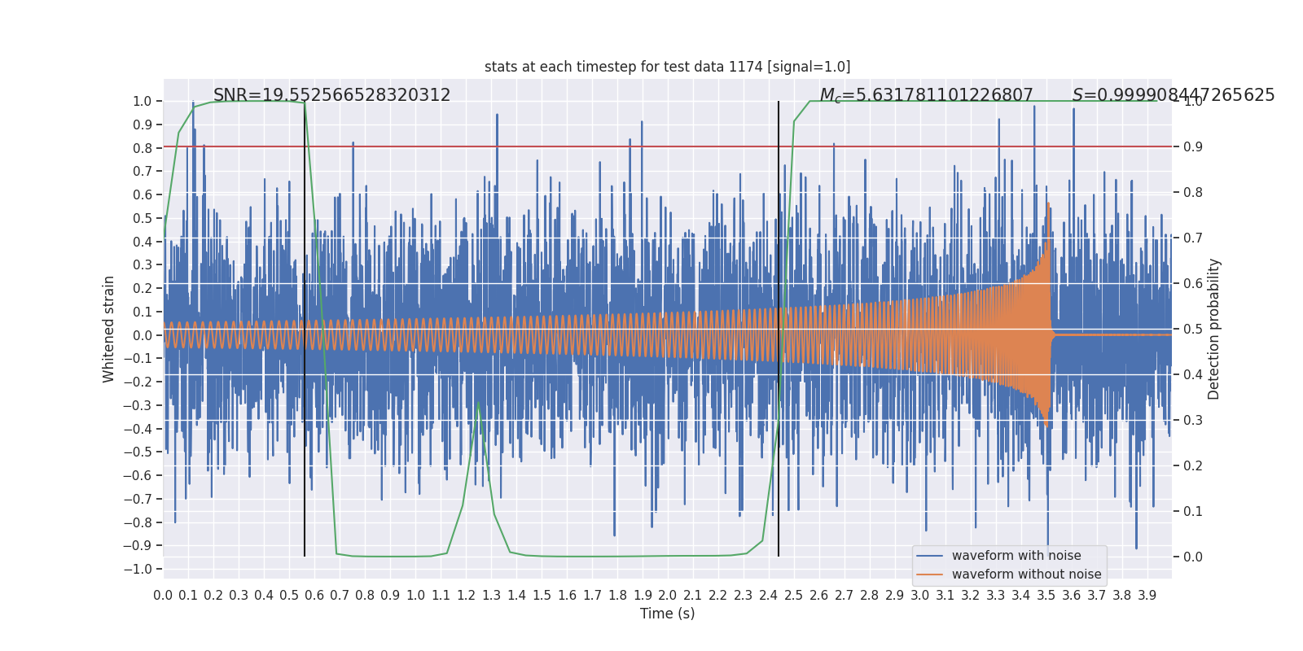Select the "waveform without noise" legend label

pos(1026,575)
